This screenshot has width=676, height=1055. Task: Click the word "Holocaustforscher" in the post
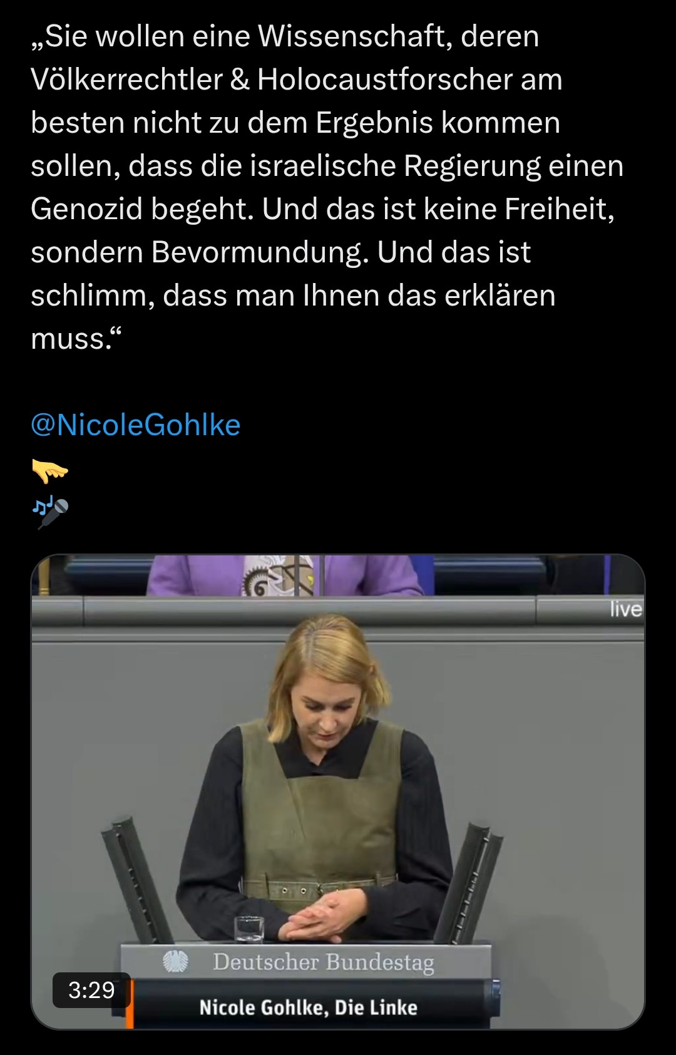(x=385, y=80)
